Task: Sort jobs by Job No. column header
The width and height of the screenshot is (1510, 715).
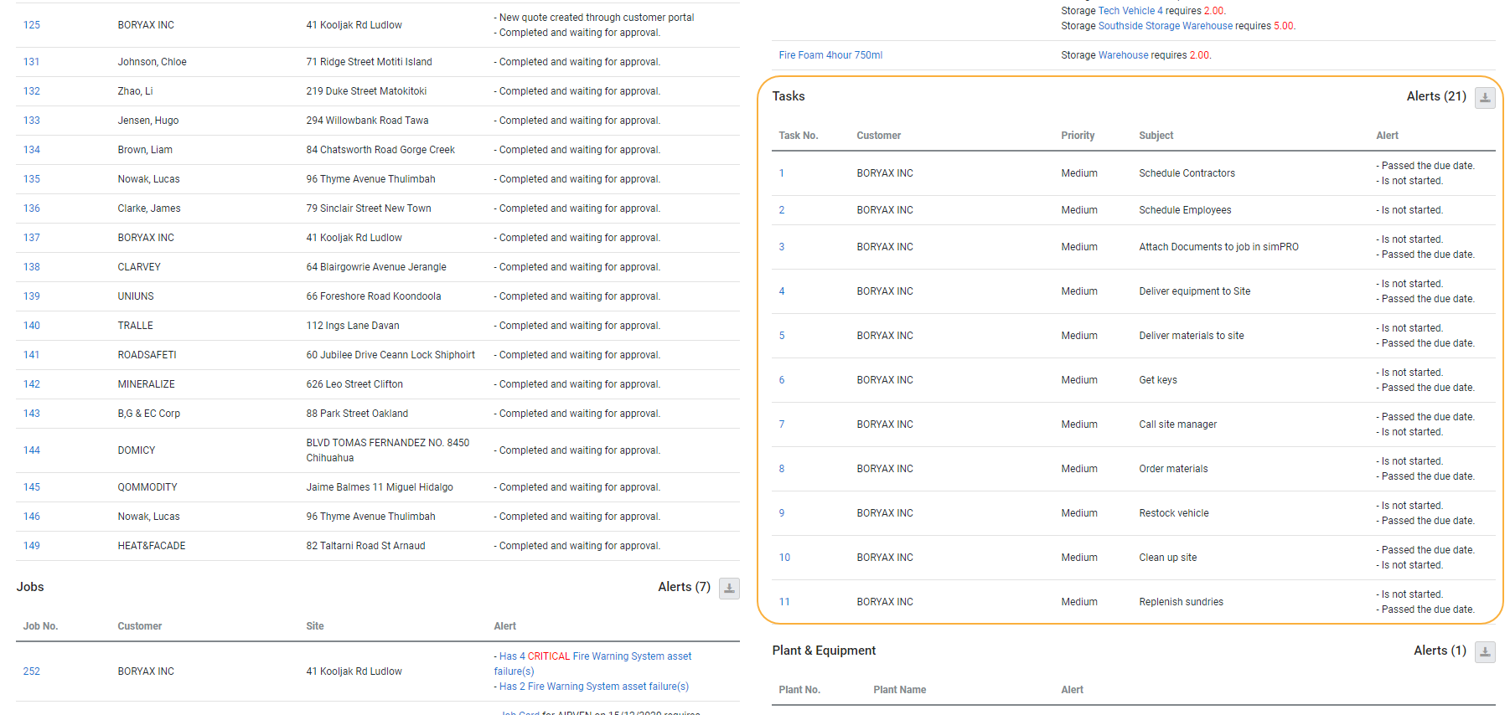Action: (40, 626)
